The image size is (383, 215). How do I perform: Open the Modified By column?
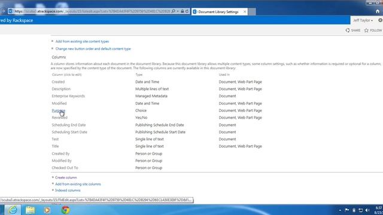(x=62, y=161)
